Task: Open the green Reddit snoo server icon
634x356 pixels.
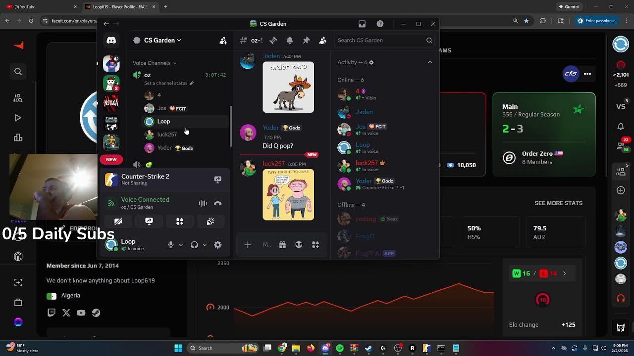Action: [x=111, y=83]
